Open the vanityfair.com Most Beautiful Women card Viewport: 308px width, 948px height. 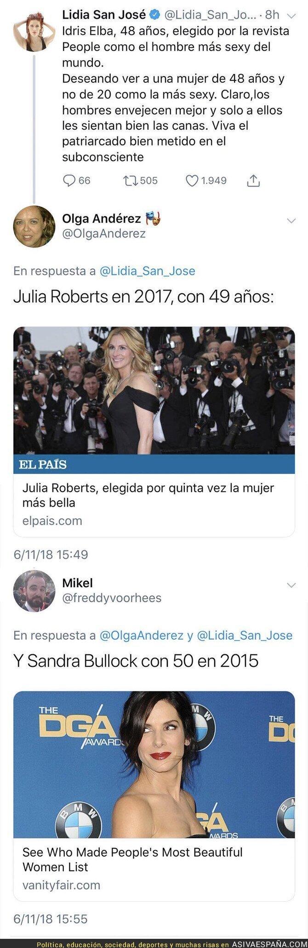point(154,796)
